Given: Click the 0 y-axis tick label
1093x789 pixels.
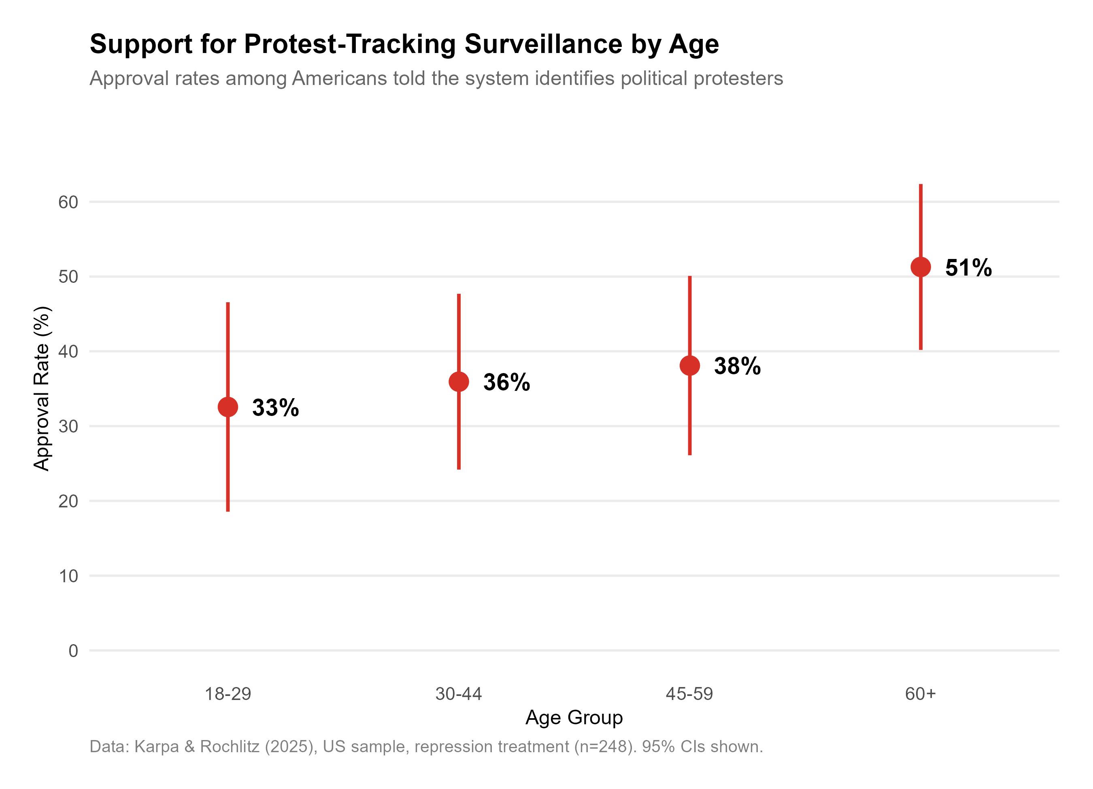Looking at the screenshot, I should 73,651.
